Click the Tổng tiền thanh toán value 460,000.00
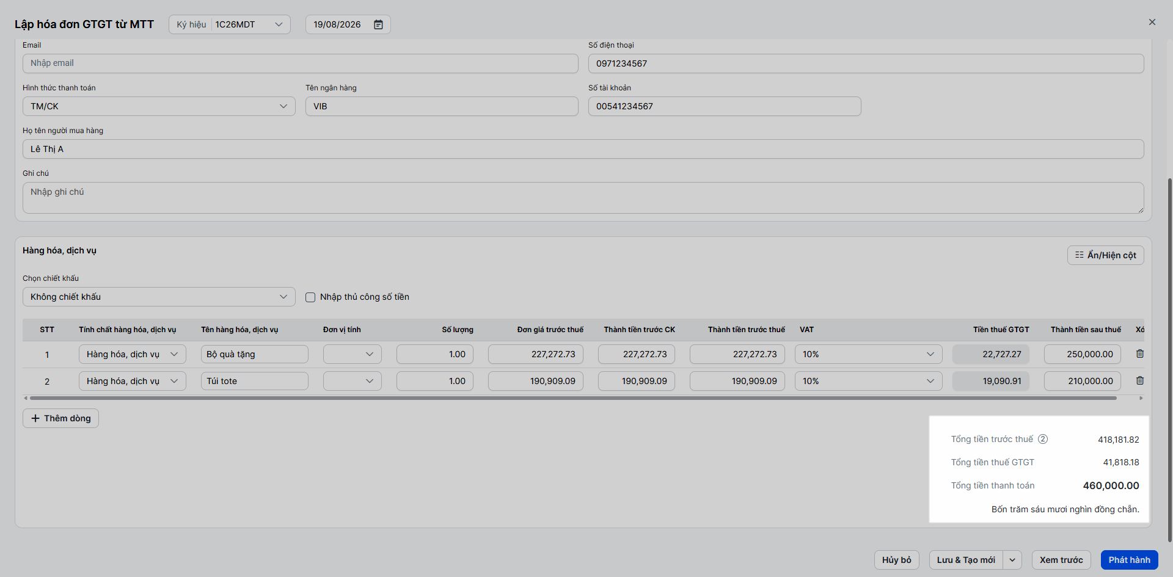The height and width of the screenshot is (577, 1173). tap(1111, 486)
